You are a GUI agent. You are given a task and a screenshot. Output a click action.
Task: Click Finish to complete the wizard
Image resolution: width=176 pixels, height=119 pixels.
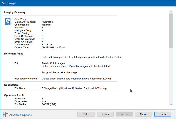[163, 114]
